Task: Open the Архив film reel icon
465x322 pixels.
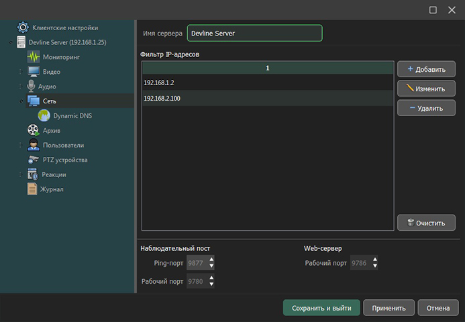Action: click(33, 130)
